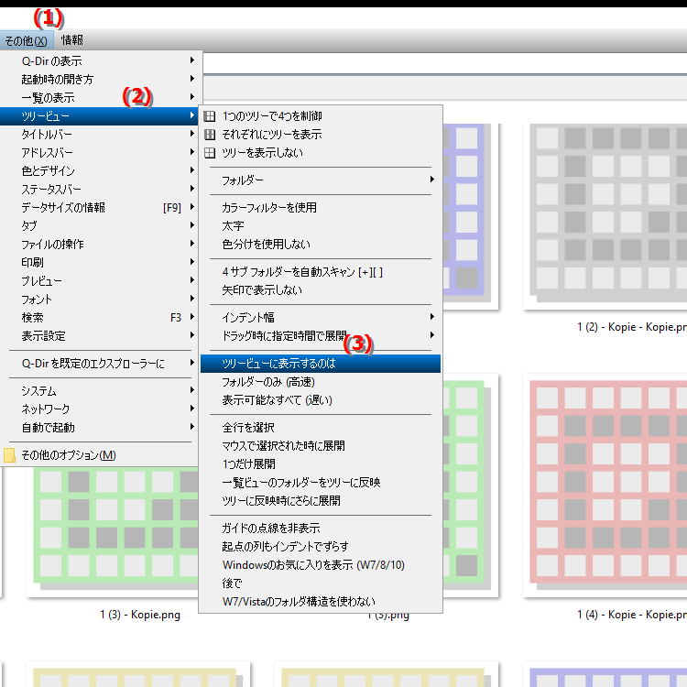Toggle W7/Vistaのフォルダ構造を使わない

pyautogui.click(x=321, y=602)
